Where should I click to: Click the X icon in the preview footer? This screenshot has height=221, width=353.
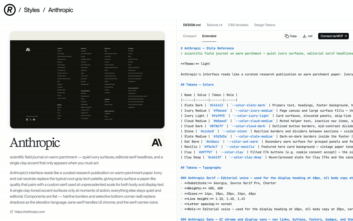[31, 120]
